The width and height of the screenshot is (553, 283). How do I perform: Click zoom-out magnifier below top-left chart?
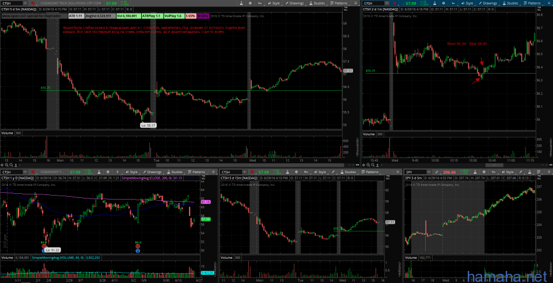[x=12, y=165]
